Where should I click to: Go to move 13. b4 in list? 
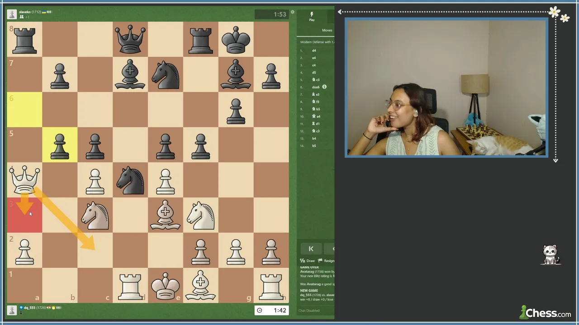[x=314, y=139]
